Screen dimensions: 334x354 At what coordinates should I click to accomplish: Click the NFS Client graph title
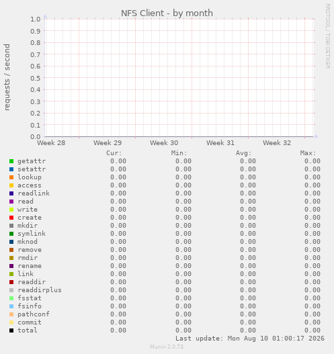tap(167, 13)
